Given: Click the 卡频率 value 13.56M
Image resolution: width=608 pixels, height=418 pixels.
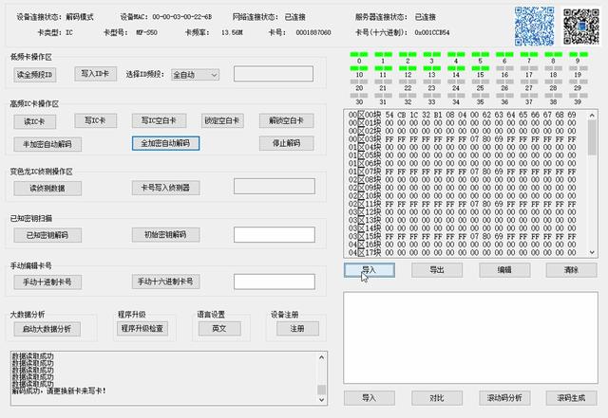Looking at the screenshot, I should [x=232, y=32].
